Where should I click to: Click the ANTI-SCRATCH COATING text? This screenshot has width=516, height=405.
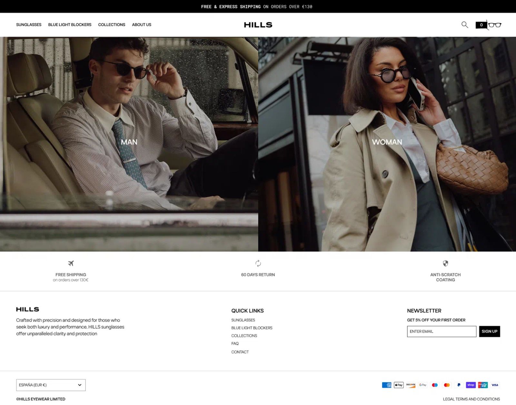(445, 277)
